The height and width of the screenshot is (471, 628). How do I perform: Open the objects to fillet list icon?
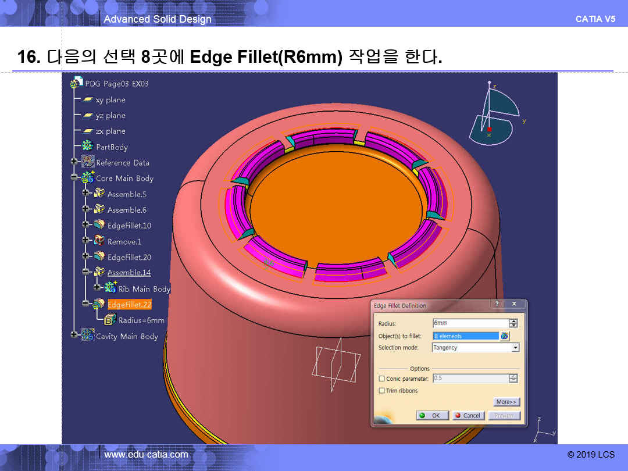click(505, 336)
